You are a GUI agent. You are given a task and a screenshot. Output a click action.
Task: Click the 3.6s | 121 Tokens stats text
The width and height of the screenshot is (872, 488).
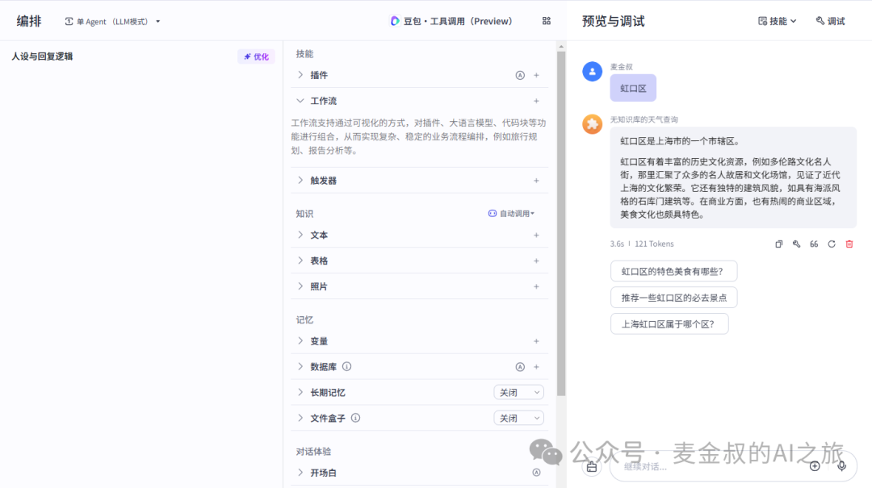(x=642, y=244)
